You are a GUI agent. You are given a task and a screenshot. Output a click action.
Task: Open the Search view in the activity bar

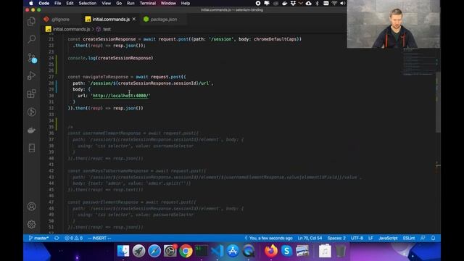(31, 39)
